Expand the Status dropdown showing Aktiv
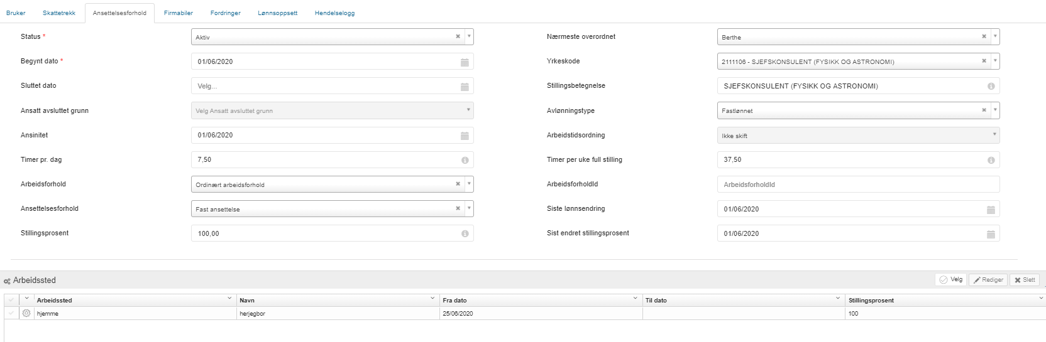The width and height of the screenshot is (1046, 342). point(469,36)
